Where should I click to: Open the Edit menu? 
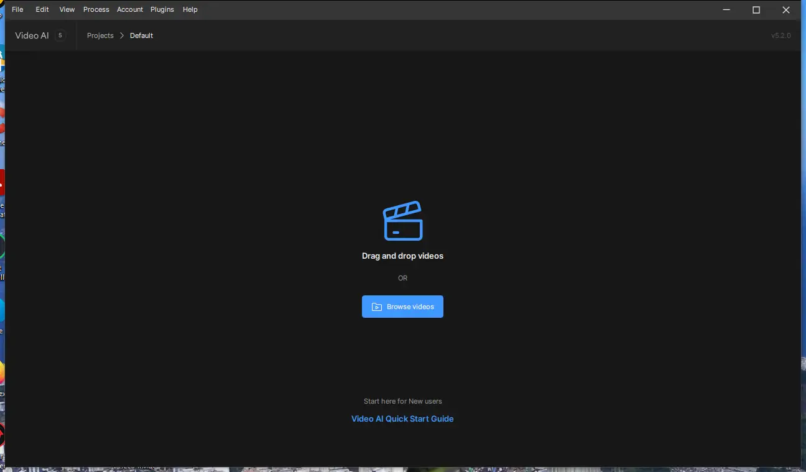tap(42, 9)
